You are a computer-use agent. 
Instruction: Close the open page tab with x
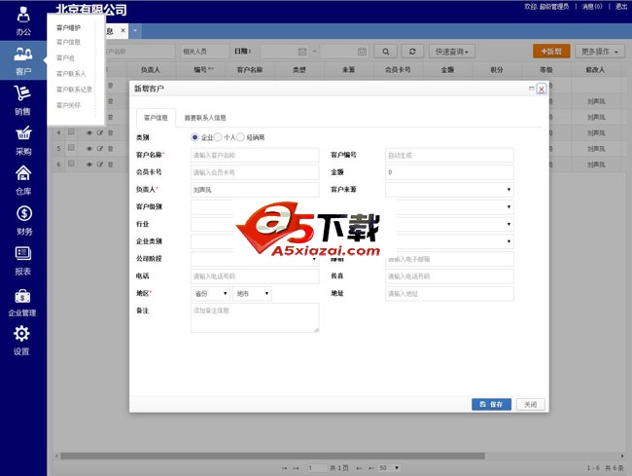123,30
